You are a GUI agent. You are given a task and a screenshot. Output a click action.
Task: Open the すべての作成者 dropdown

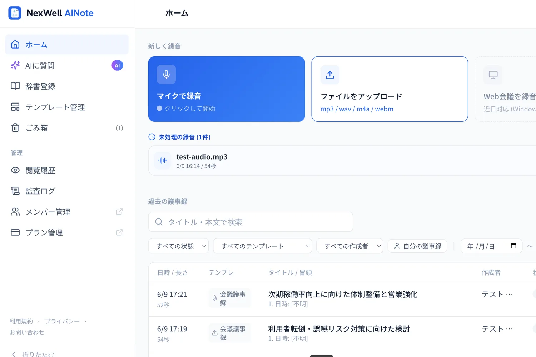(x=350, y=246)
